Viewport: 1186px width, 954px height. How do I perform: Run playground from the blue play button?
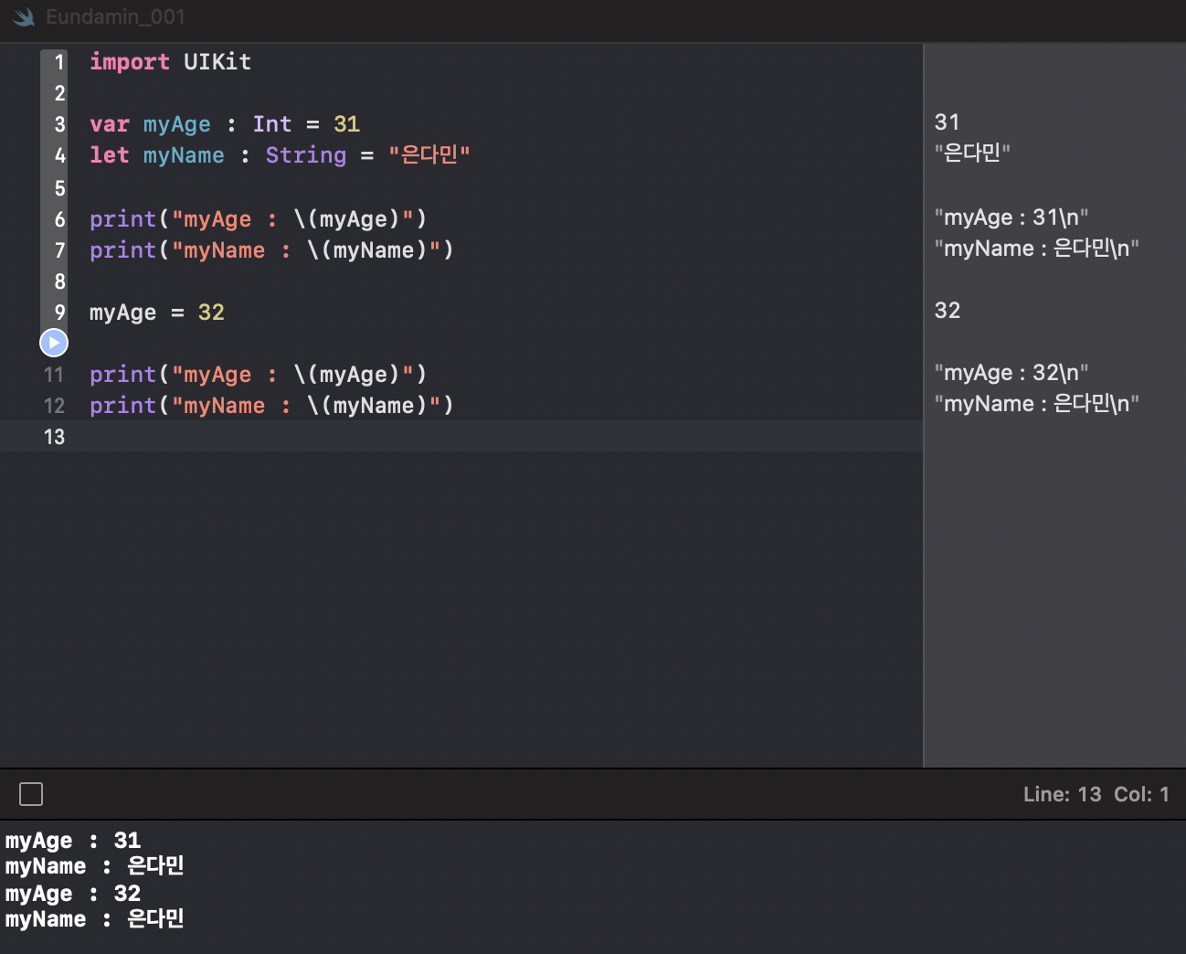coord(54,343)
